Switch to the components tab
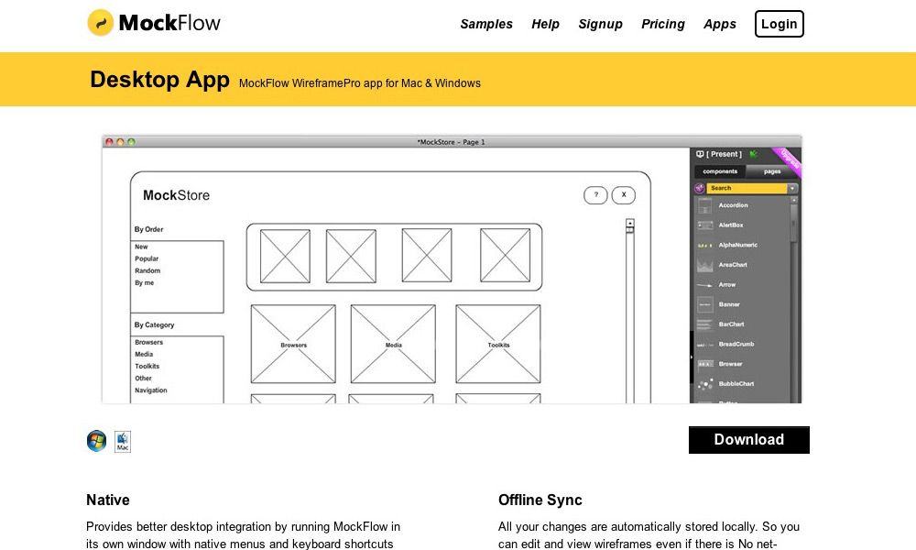Screen dimensions: 916x550 720,171
